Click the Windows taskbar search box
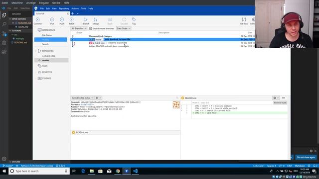 (x=39, y=171)
